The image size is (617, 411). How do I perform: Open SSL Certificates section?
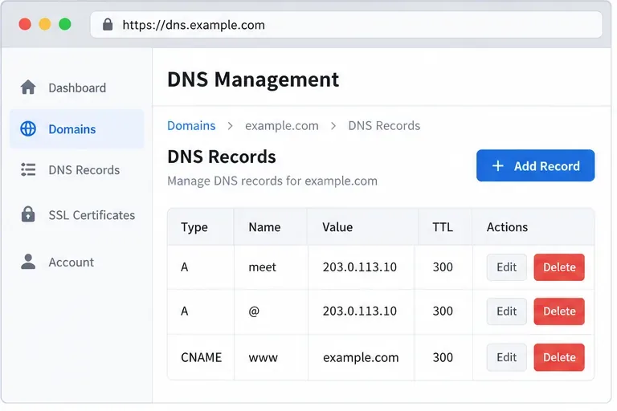(77, 215)
